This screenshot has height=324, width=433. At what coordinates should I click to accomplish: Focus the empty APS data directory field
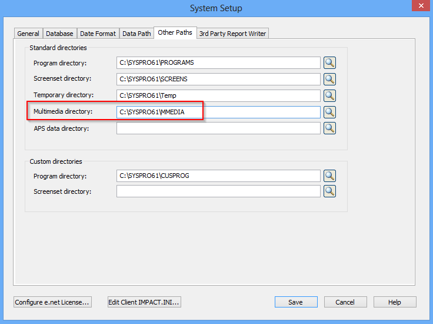tap(218, 128)
